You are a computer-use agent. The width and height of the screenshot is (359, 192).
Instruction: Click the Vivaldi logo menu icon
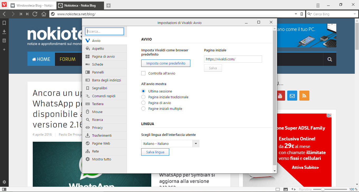pos(4,5)
